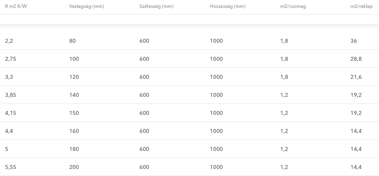Screen dimensions: 379x176
Task: Click the R value 4,4 cell
Action: (x=9, y=131)
